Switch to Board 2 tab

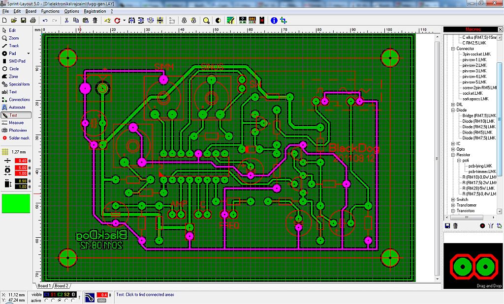click(62, 286)
